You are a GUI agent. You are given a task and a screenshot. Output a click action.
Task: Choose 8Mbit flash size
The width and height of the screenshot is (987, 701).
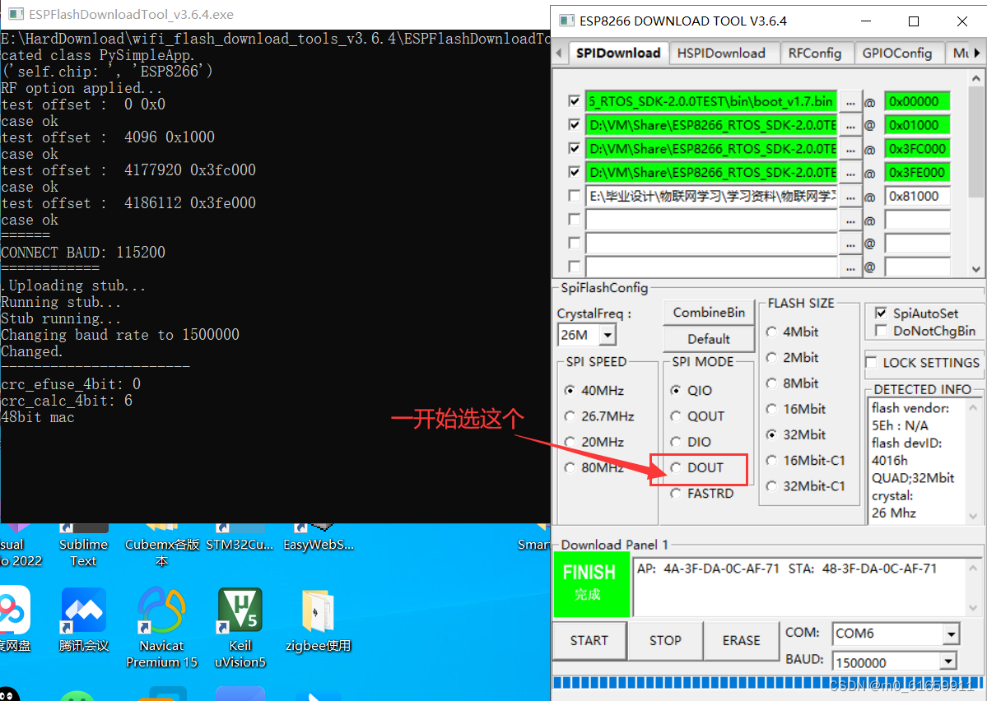pyautogui.click(x=771, y=383)
